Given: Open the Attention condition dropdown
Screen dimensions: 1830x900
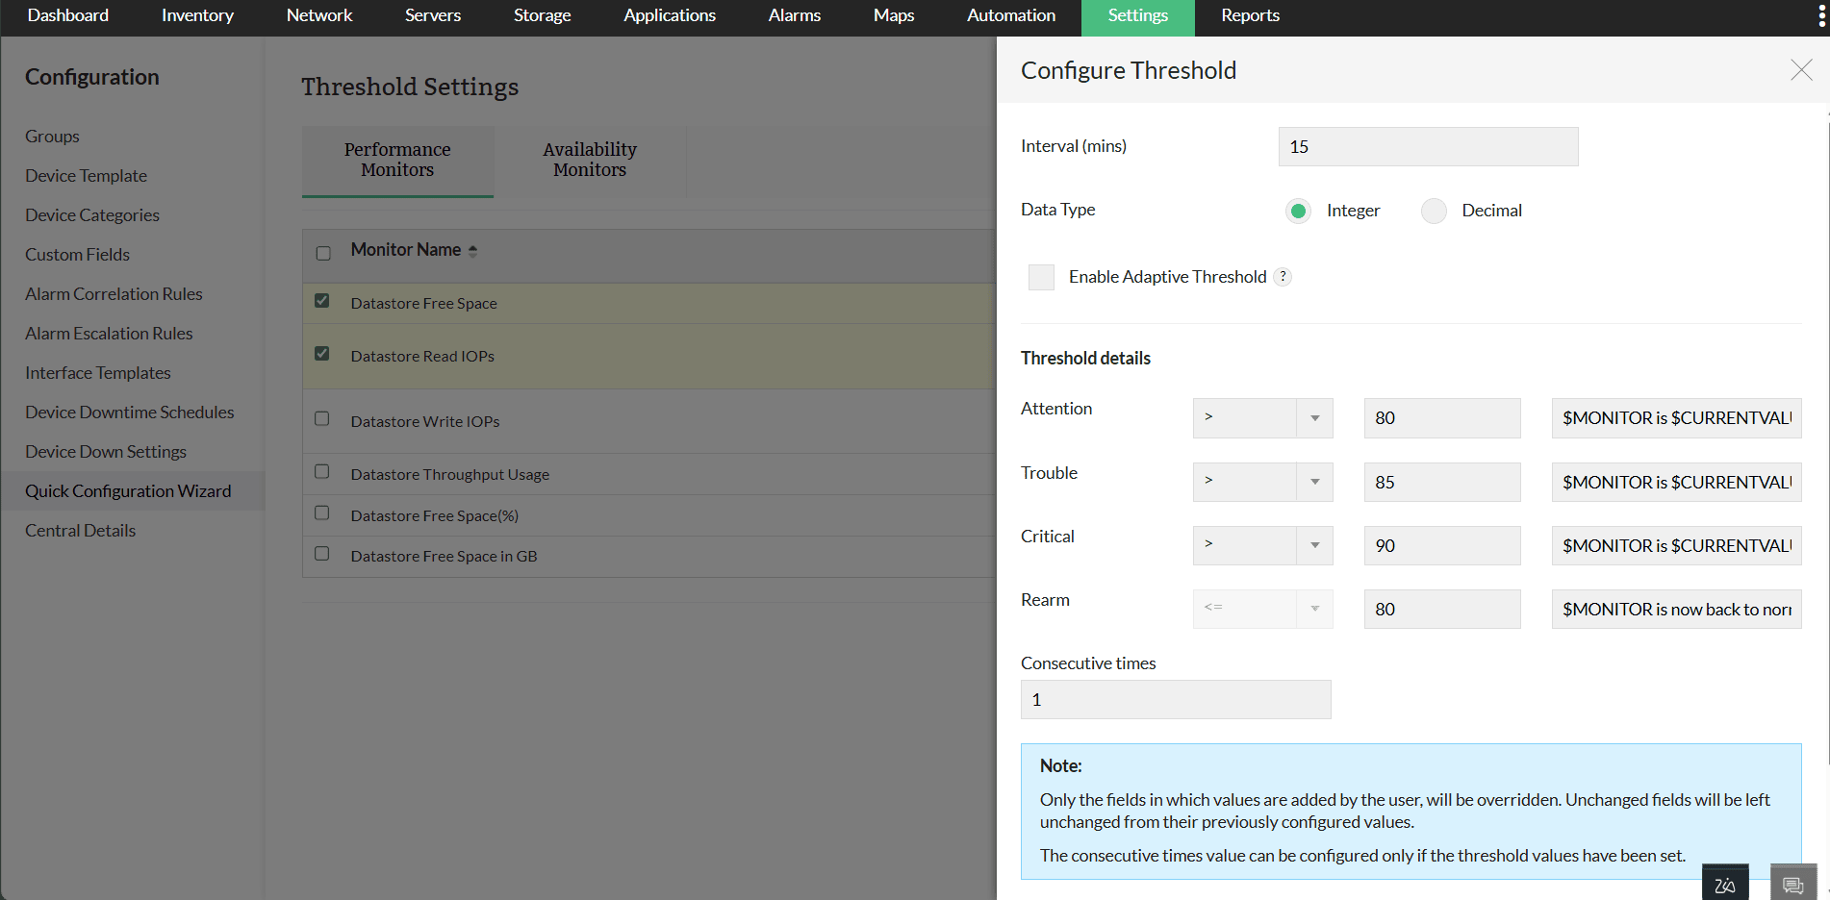Looking at the screenshot, I should 1314,417.
